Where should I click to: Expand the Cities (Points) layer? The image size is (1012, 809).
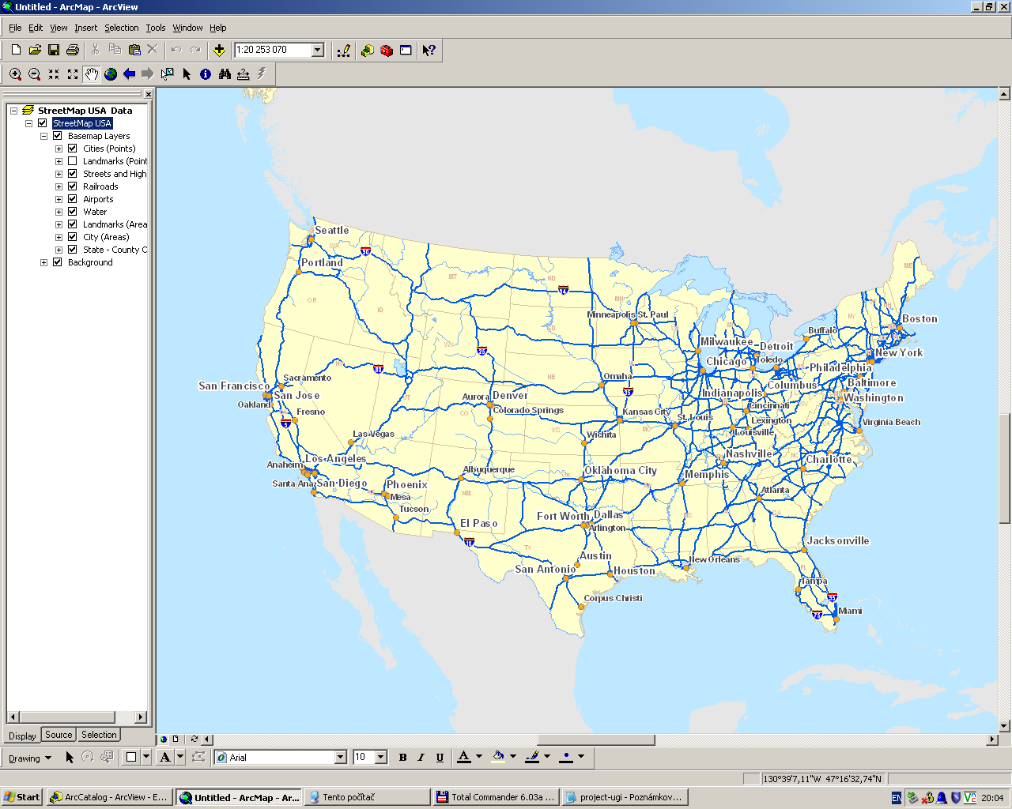(59, 149)
